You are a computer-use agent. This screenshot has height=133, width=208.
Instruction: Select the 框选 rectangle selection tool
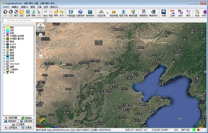(x=51, y=13)
